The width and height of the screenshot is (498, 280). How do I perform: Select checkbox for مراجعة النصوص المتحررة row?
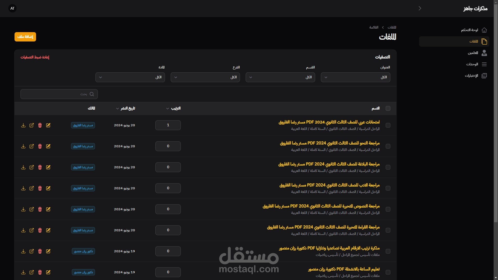388,209
